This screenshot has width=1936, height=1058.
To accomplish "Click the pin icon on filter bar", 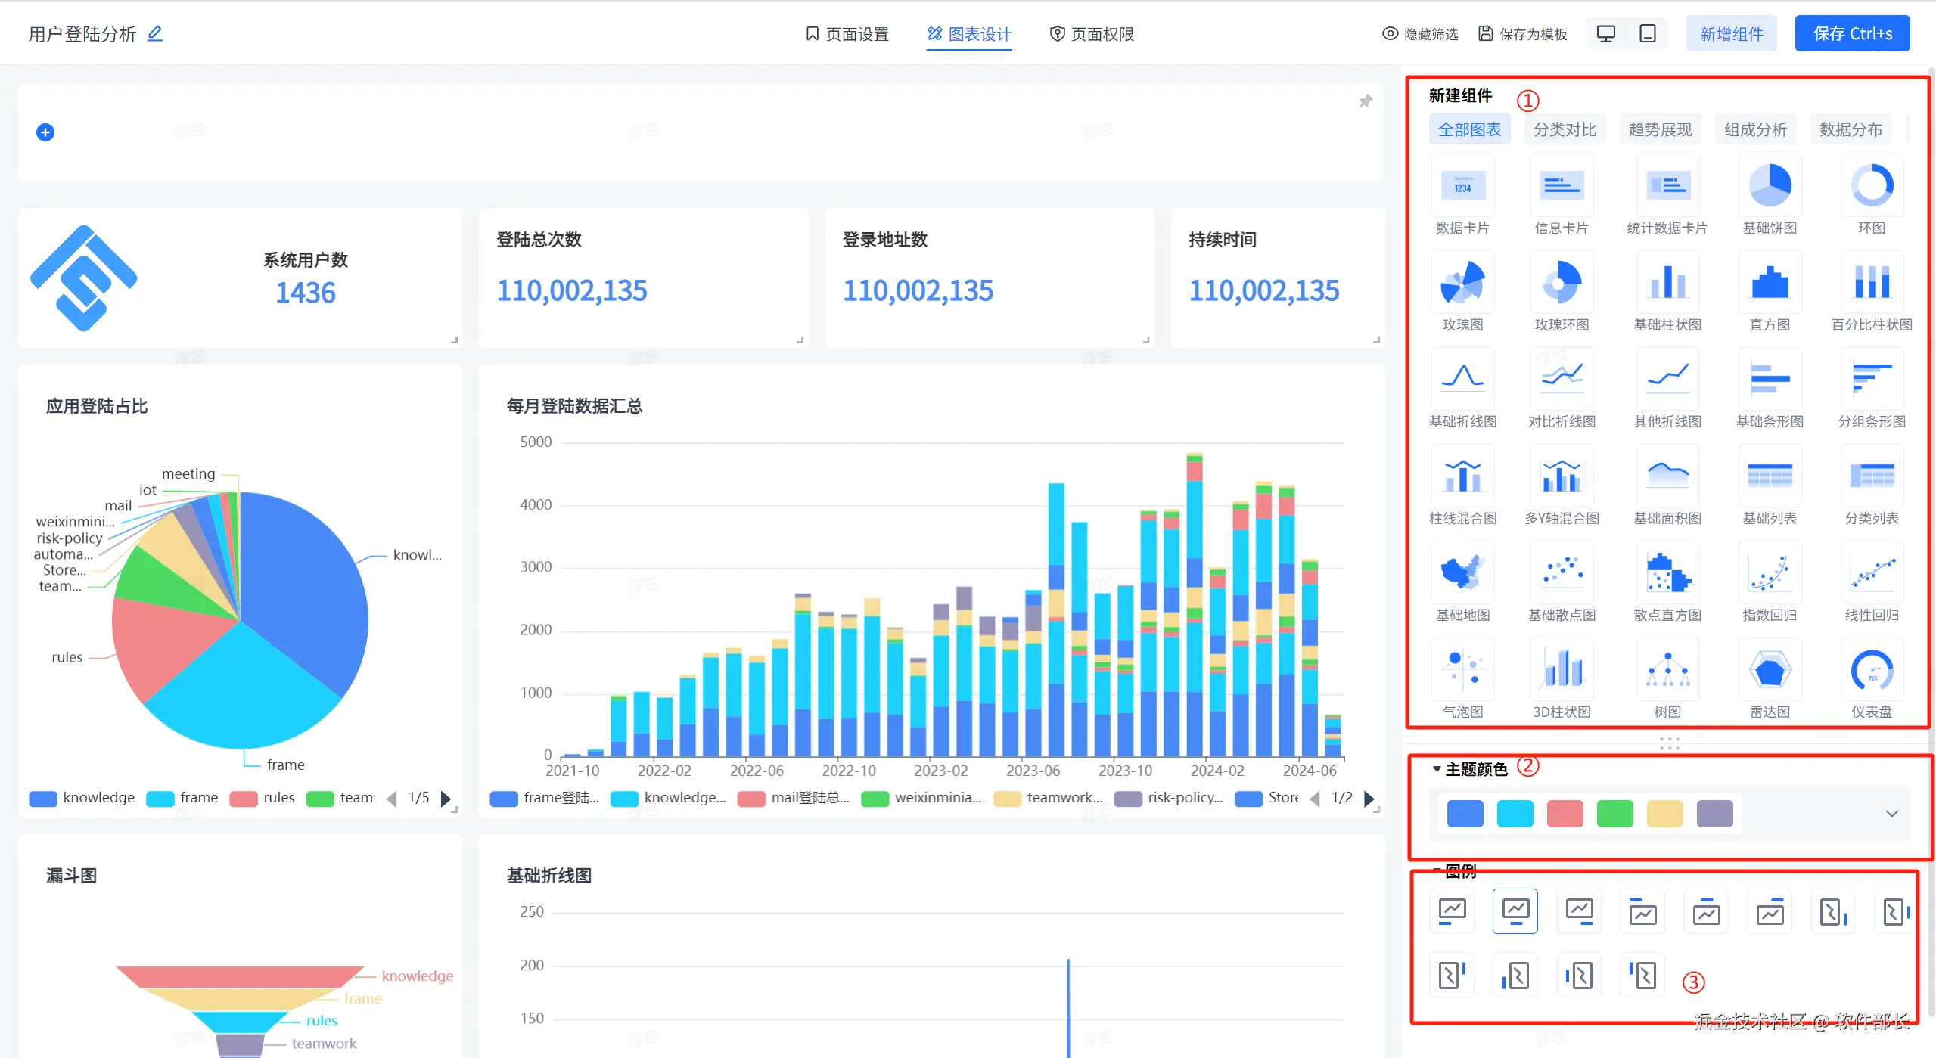I will tap(1365, 101).
